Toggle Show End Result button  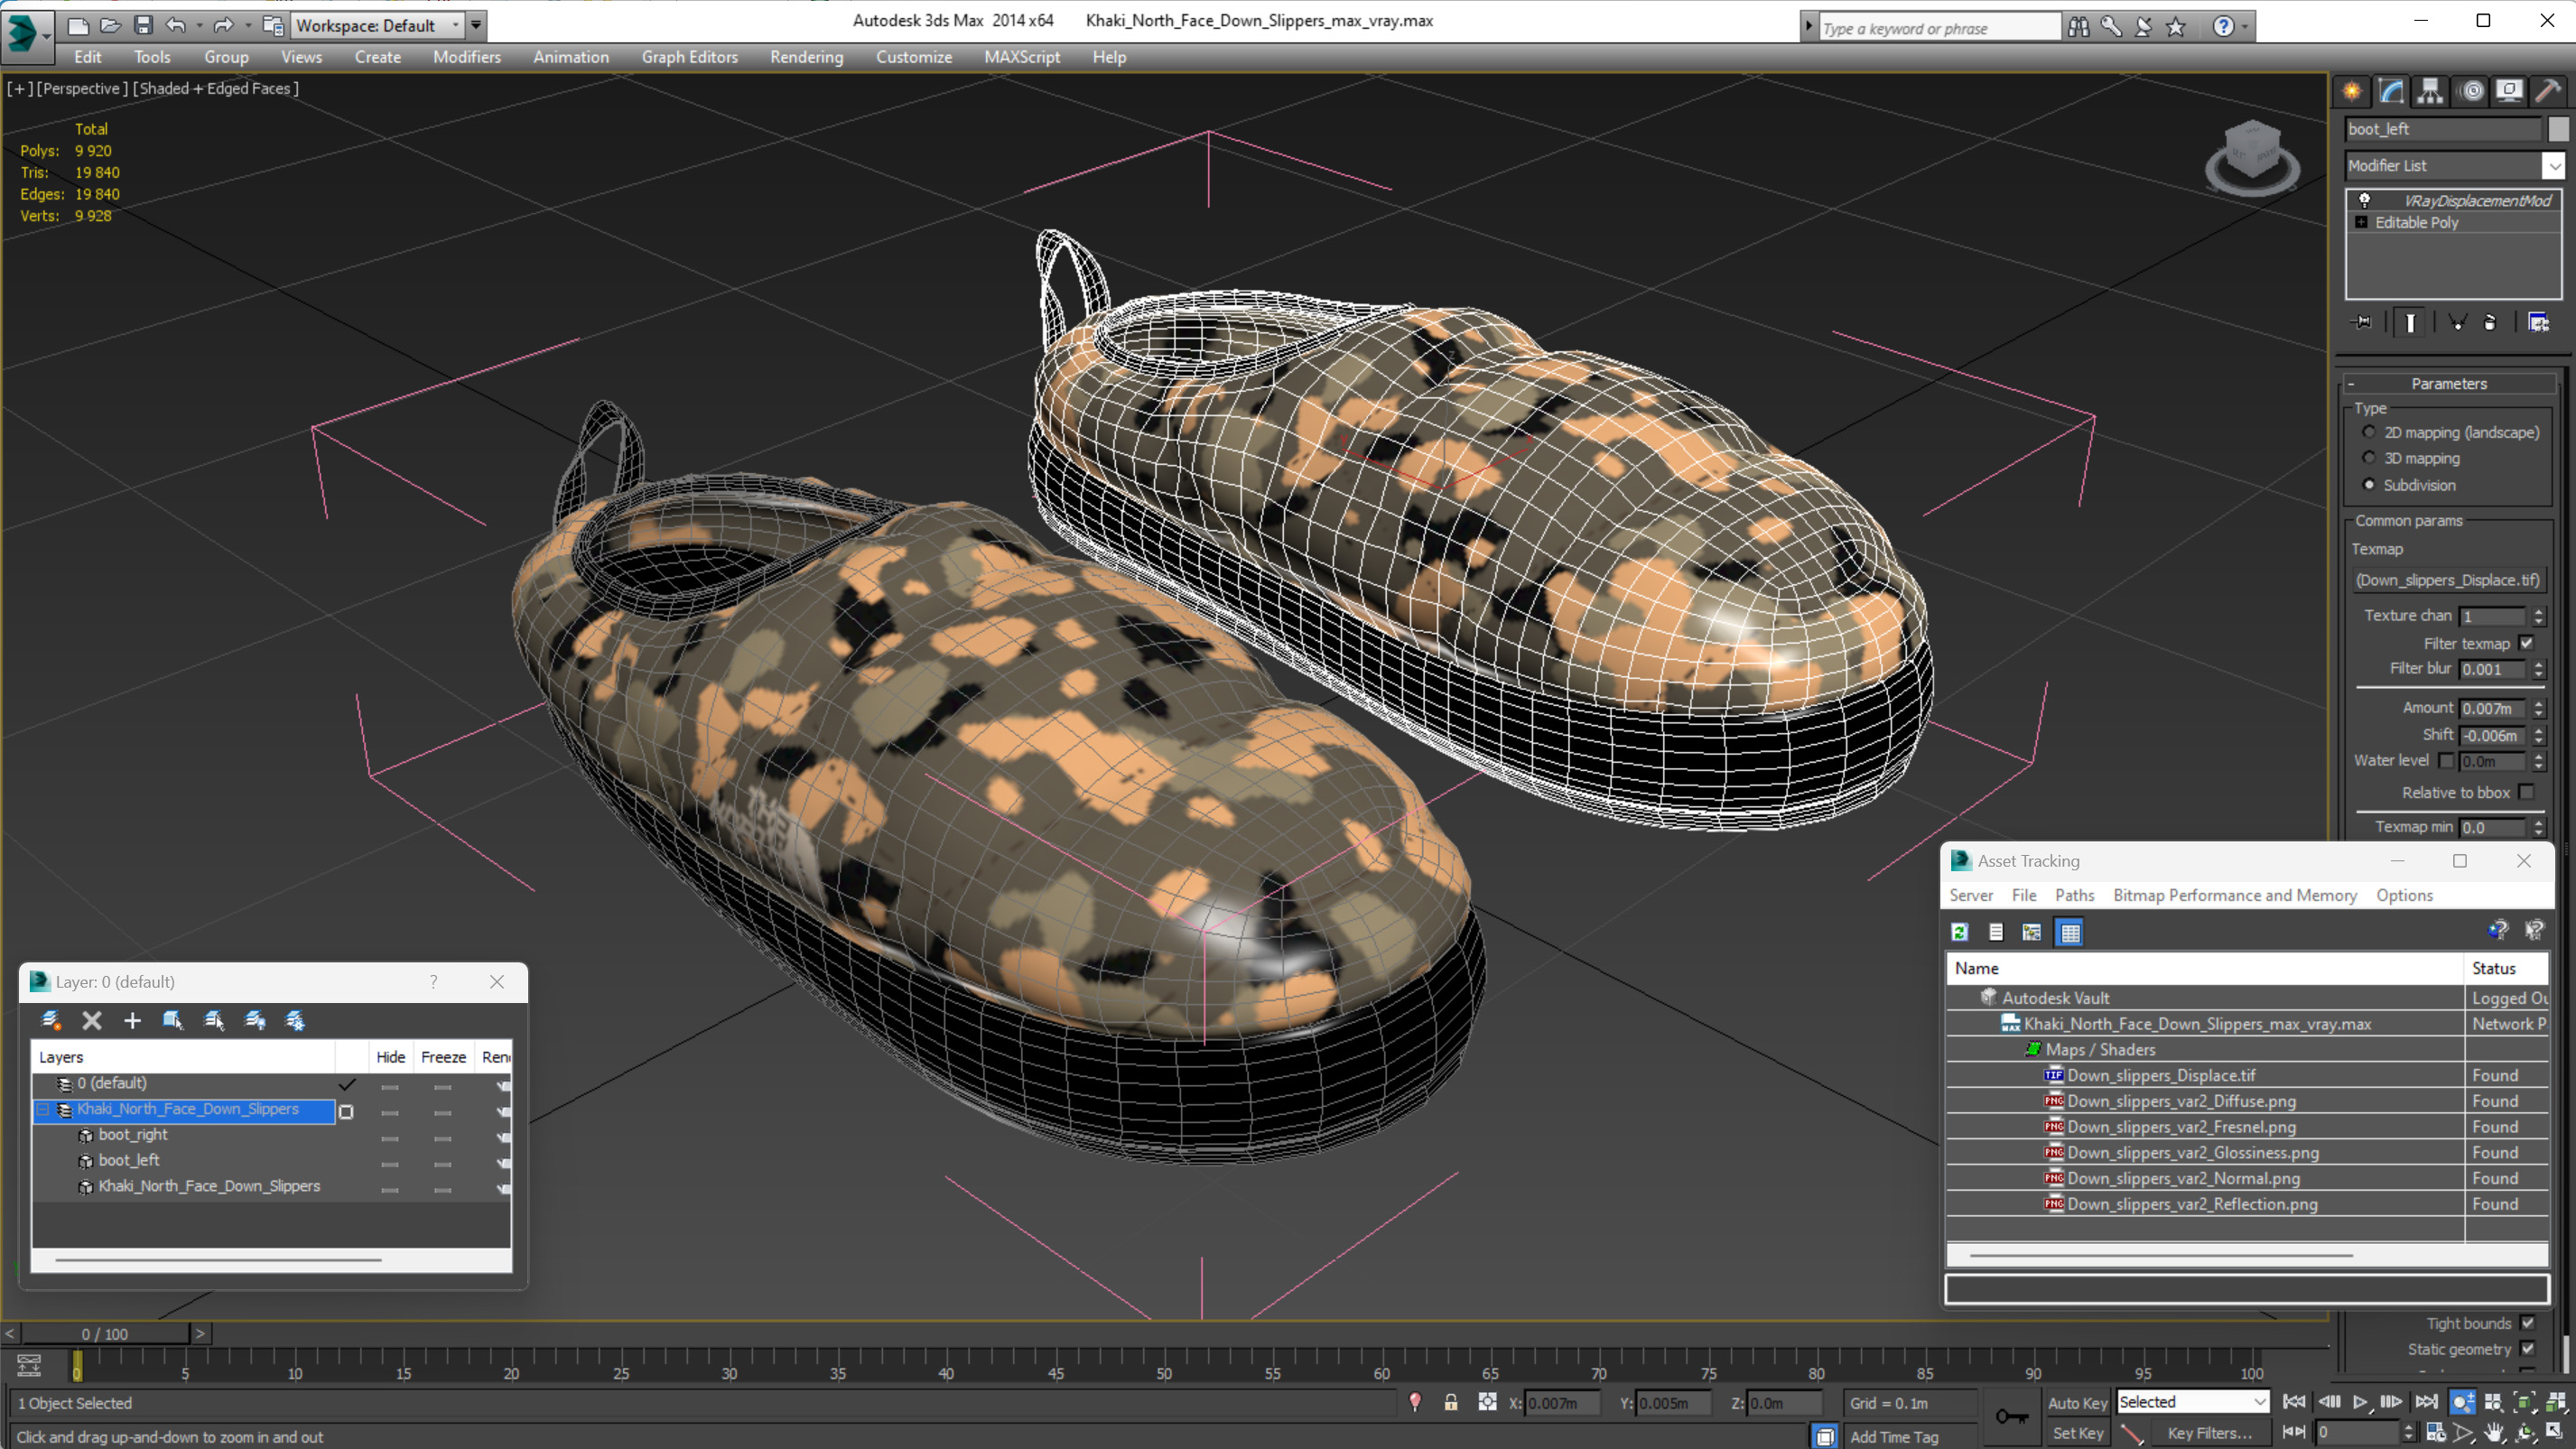(2410, 322)
